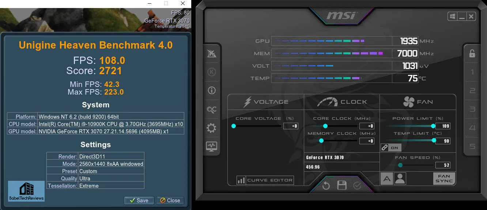Maximize the Heaven benchmark window
The image size is (487, 210).
click(x=166, y=4)
